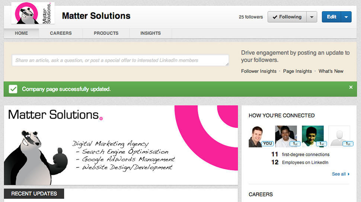Click the arrow next to See all
The width and height of the screenshot is (361, 202).
click(348, 174)
